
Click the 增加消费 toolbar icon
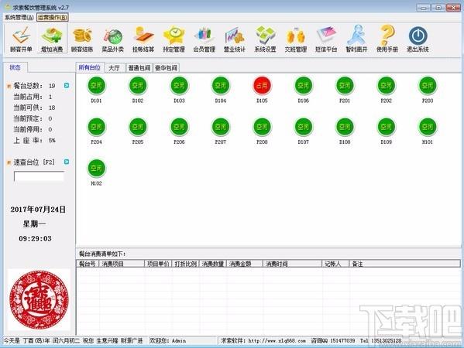[52, 39]
